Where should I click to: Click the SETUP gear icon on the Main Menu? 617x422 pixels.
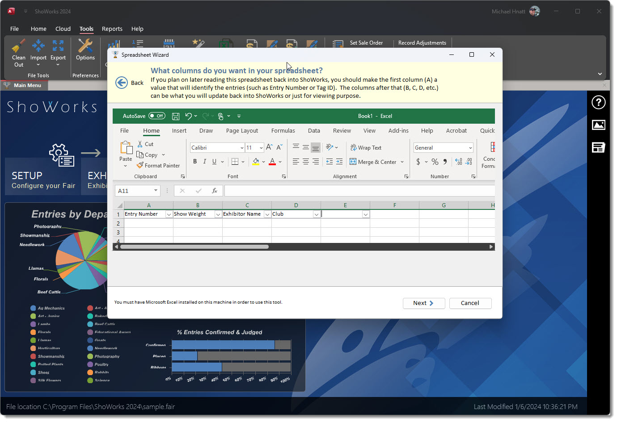coord(62,155)
